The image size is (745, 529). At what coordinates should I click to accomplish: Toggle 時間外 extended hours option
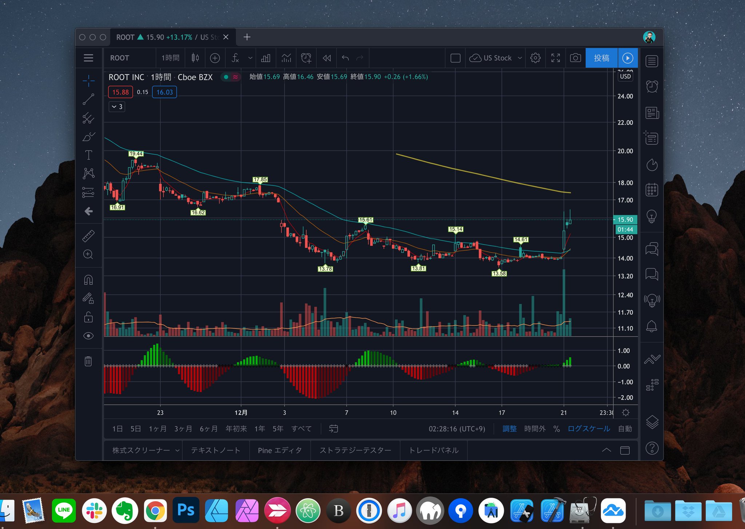535,429
